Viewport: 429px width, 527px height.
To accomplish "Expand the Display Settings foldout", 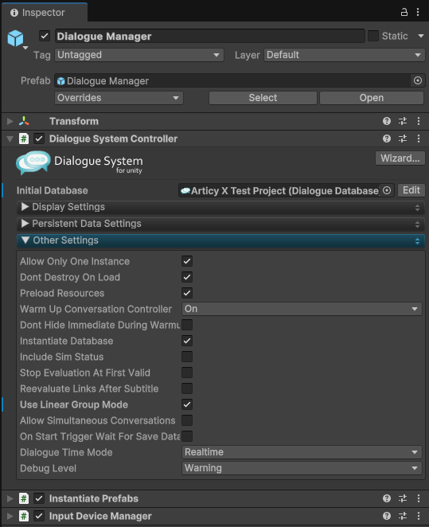I will (25, 207).
